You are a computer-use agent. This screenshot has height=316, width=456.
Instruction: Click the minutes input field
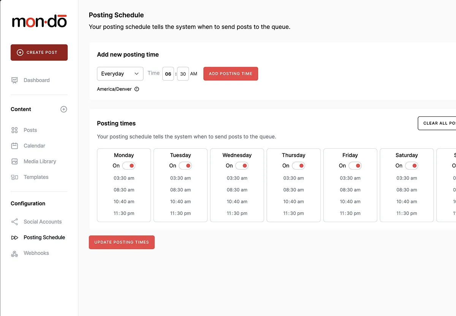pyautogui.click(x=183, y=74)
